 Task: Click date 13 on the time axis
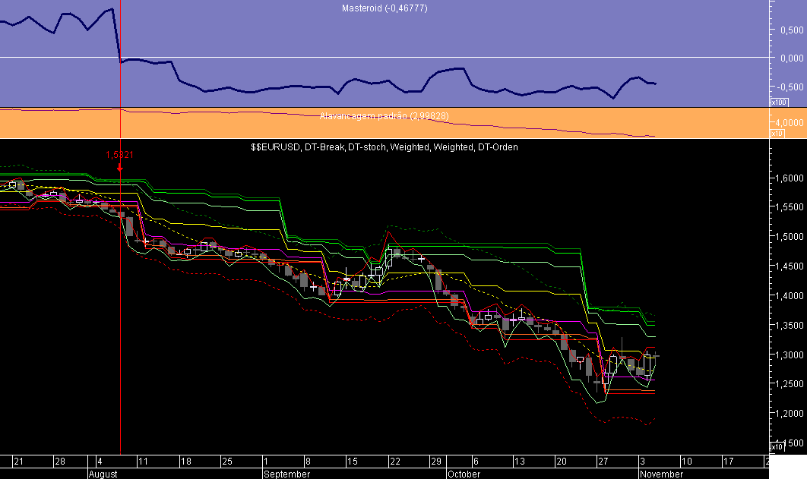[x=519, y=461]
